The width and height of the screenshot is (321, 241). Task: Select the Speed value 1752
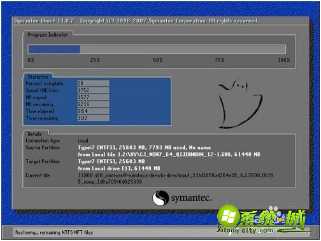(93, 90)
